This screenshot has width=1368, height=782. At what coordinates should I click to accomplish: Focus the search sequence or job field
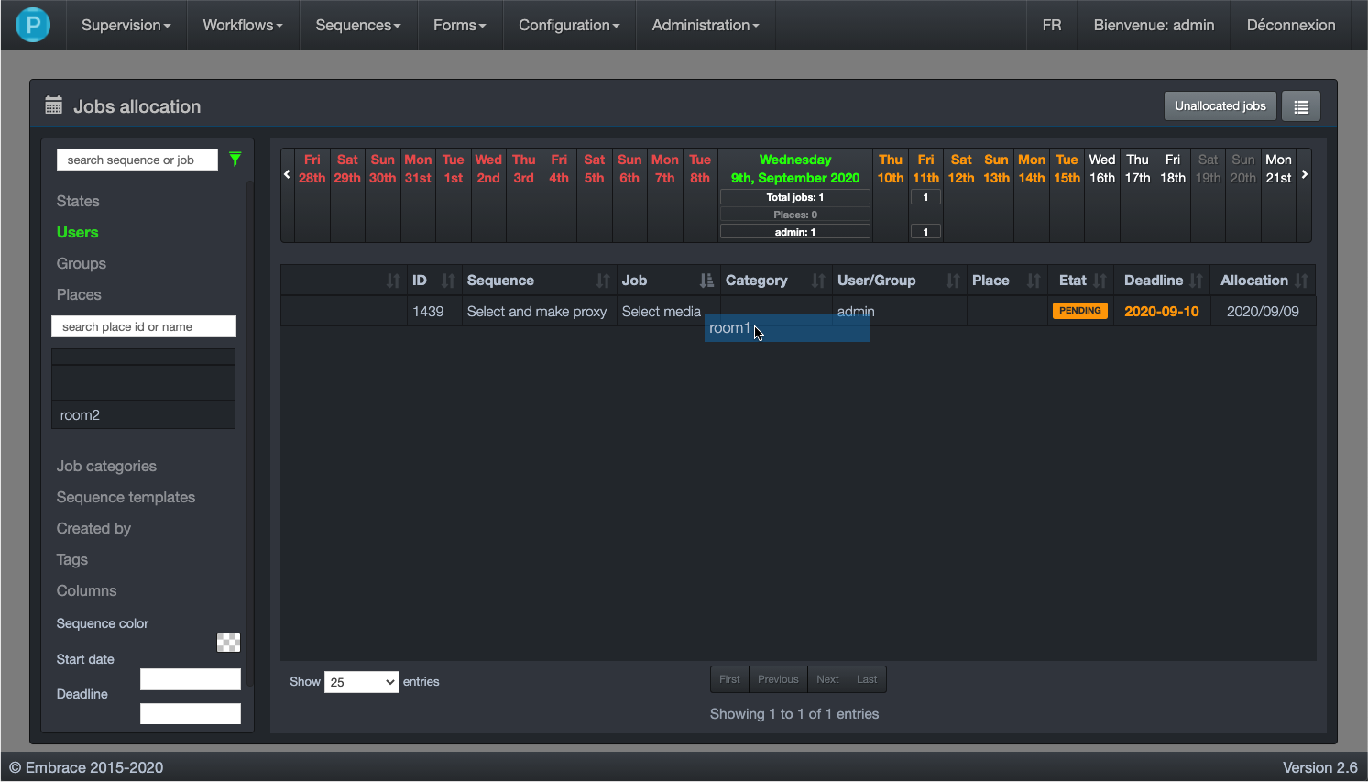pos(137,160)
